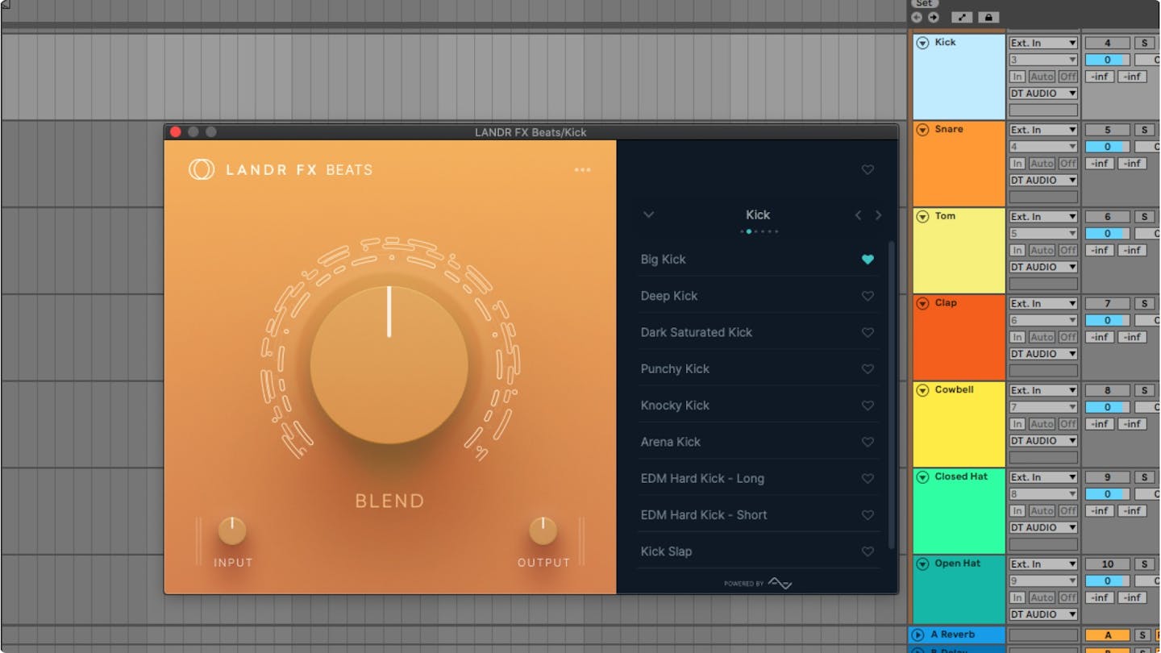Open the LANDR FX Beats three-dot options menu
The height and width of the screenshot is (653, 1161).
582,169
